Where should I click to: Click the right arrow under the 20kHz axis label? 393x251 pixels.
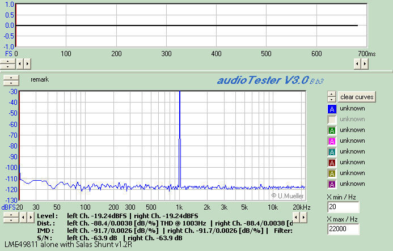point(303,217)
